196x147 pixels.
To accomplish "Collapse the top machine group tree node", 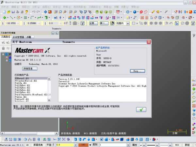I will [x=3, y=54].
